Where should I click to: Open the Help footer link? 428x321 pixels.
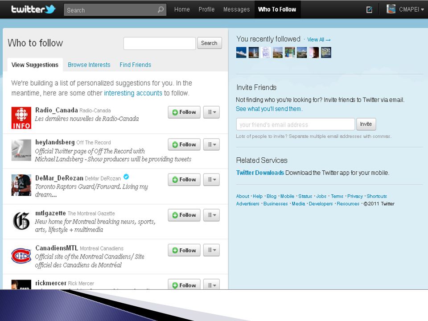pos(258,196)
